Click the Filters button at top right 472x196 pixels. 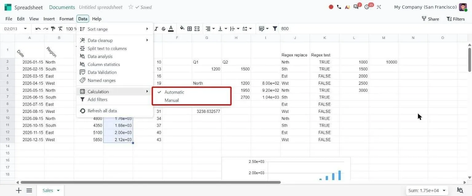click(455, 19)
